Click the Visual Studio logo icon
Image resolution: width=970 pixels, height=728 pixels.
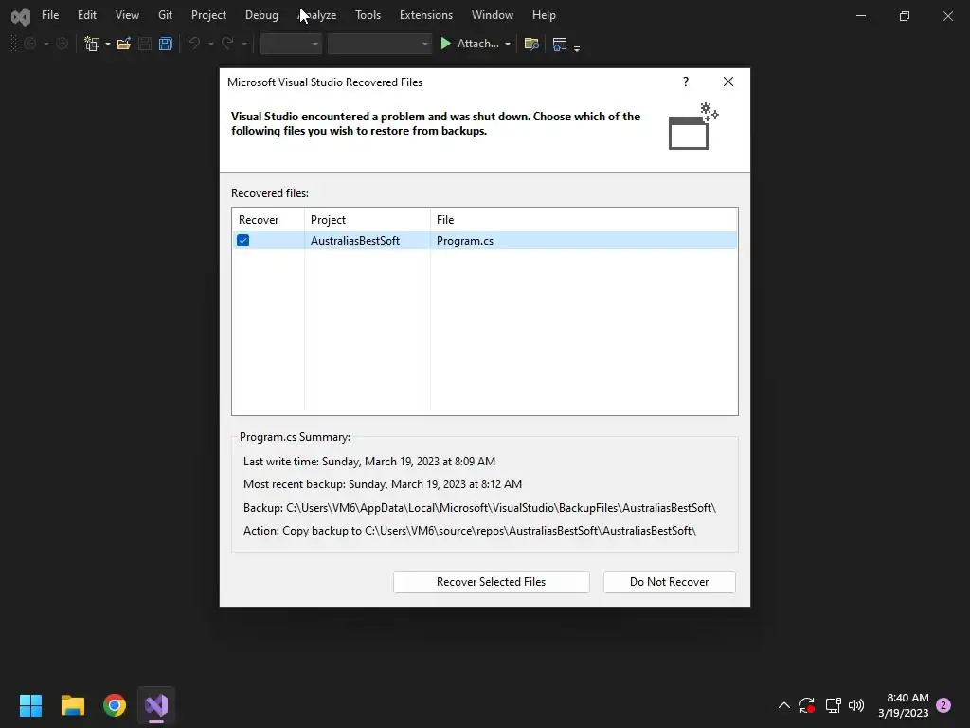(x=21, y=16)
